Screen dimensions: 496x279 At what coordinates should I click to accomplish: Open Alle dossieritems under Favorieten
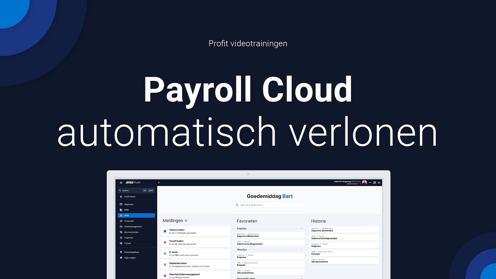pyautogui.click(x=270, y=272)
